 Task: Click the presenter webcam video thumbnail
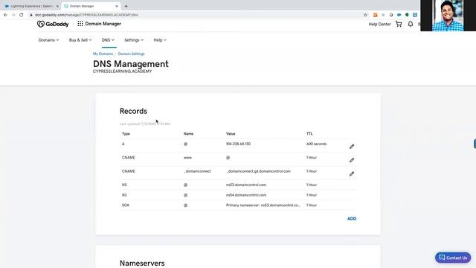[x=448, y=16]
